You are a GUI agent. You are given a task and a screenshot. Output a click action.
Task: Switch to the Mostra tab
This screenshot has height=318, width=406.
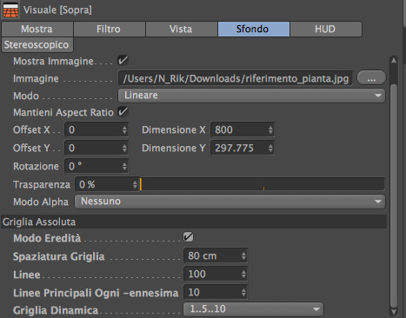click(37, 29)
